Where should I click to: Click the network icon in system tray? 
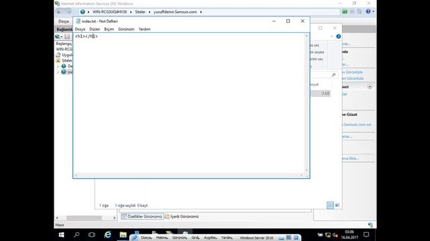pyautogui.click(x=328, y=235)
